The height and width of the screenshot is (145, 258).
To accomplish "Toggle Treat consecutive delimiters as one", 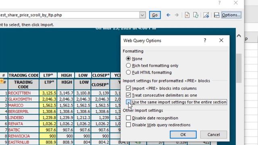I will [128, 95].
